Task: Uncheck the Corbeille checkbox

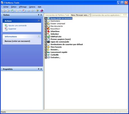Action: [46, 55]
